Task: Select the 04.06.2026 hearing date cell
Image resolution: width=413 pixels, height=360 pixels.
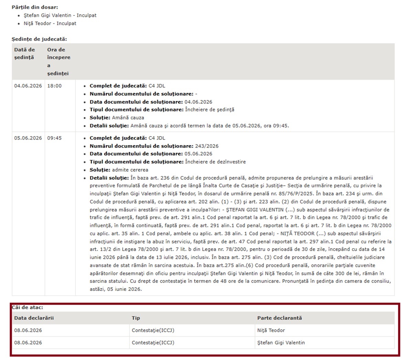Action: pyautogui.click(x=28, y=86)
